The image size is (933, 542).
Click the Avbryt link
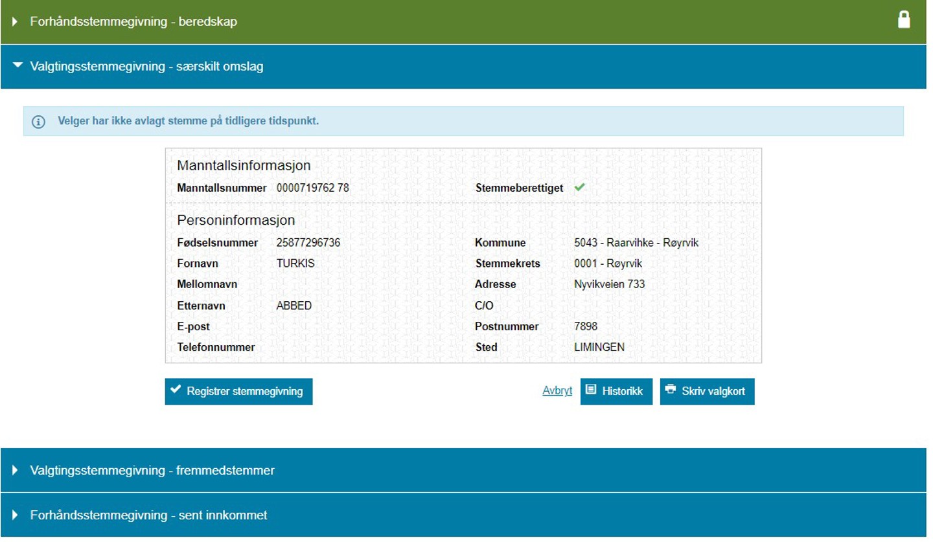pos(557,391)
